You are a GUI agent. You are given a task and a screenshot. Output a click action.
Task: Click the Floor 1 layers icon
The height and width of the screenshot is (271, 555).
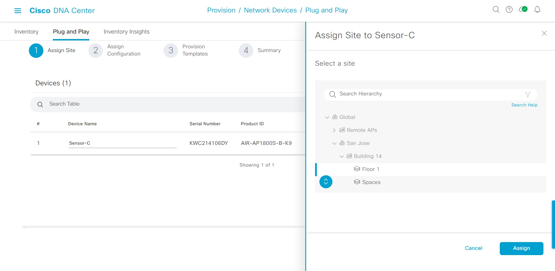pyautogui.click(x=357, y=169)
